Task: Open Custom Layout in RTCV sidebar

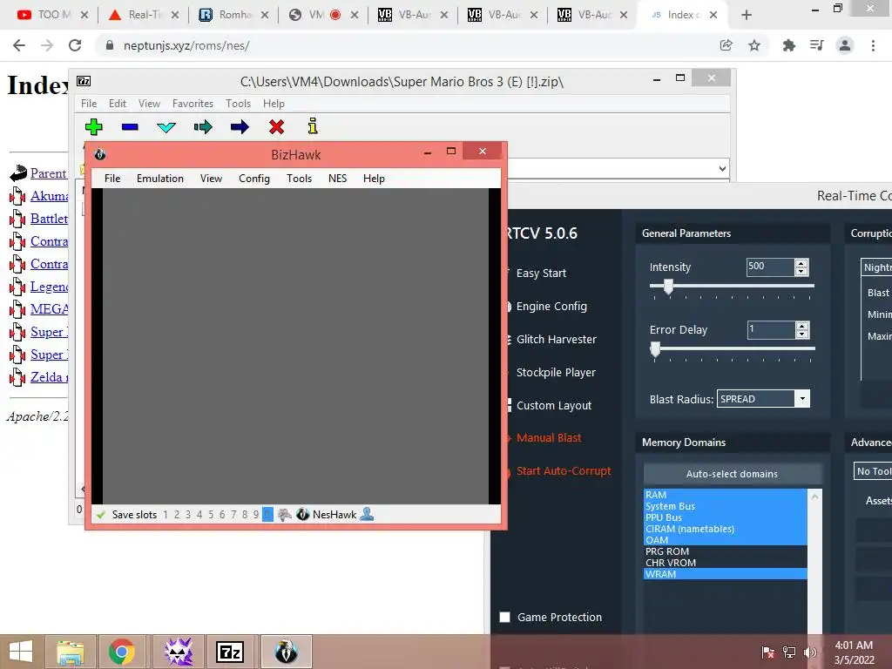Action: tap(553, 406)
